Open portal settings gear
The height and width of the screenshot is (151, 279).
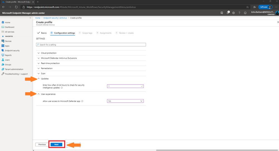(233, 13)
